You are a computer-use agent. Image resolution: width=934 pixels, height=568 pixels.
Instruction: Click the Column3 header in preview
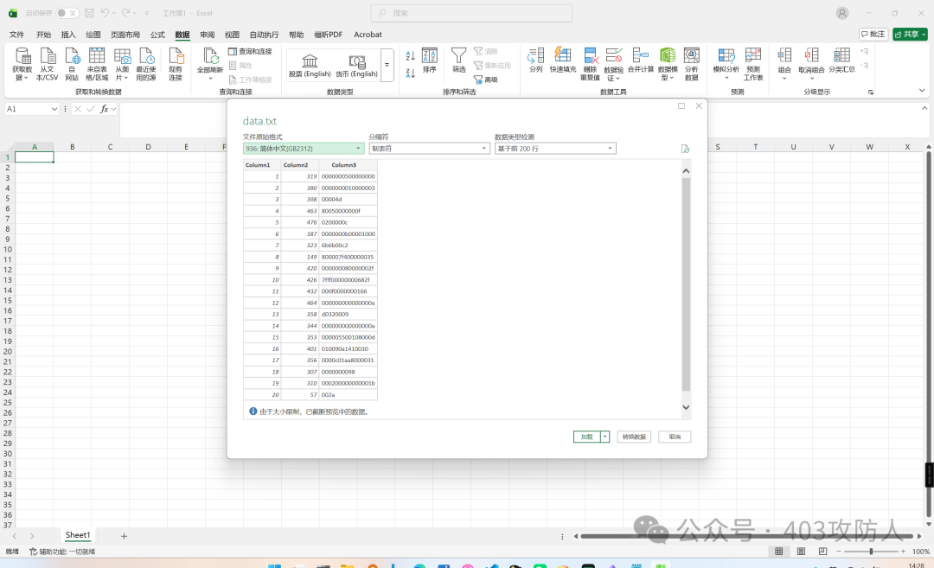point(343,164)
